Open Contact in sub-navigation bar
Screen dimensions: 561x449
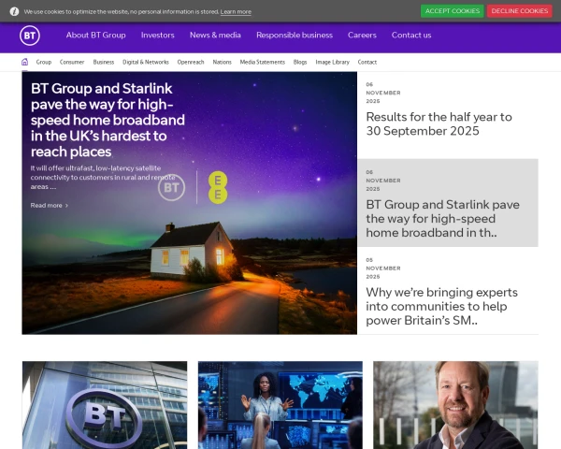pyautogui.click(x=367, y=62)
